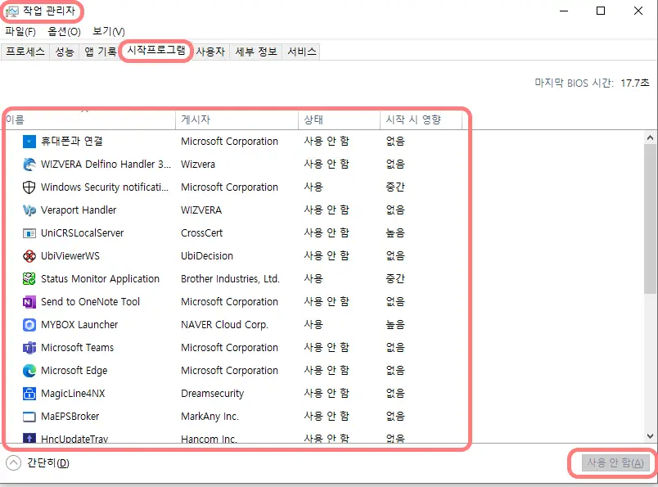The height and width of the screenshot is (487, 658).
Task: Click 사용 status in Windows Security row
Action: click(x=313, y=187)
